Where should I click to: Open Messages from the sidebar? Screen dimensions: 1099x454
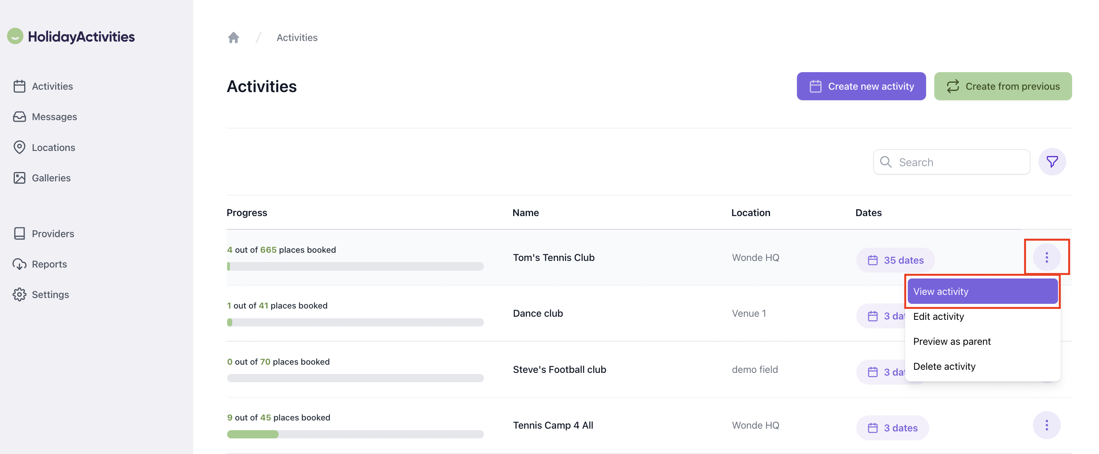click(54, 117)
